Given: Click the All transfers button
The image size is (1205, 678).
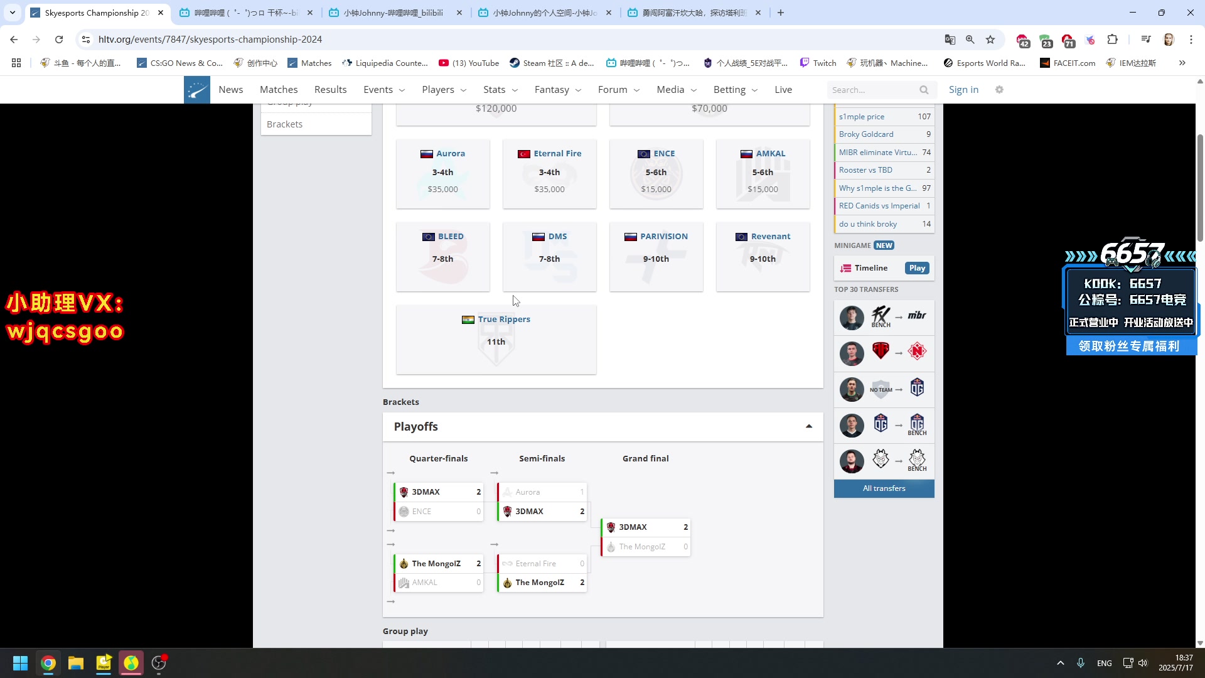Looking at the screenshot, I should pyautogui.click(x=884, y=488).
